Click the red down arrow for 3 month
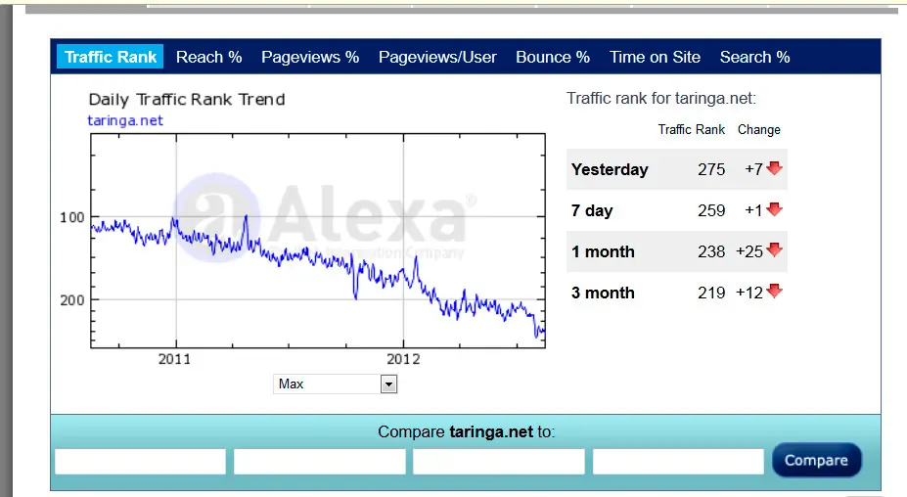This screenshot has height=497, width=907. (775, 291)
